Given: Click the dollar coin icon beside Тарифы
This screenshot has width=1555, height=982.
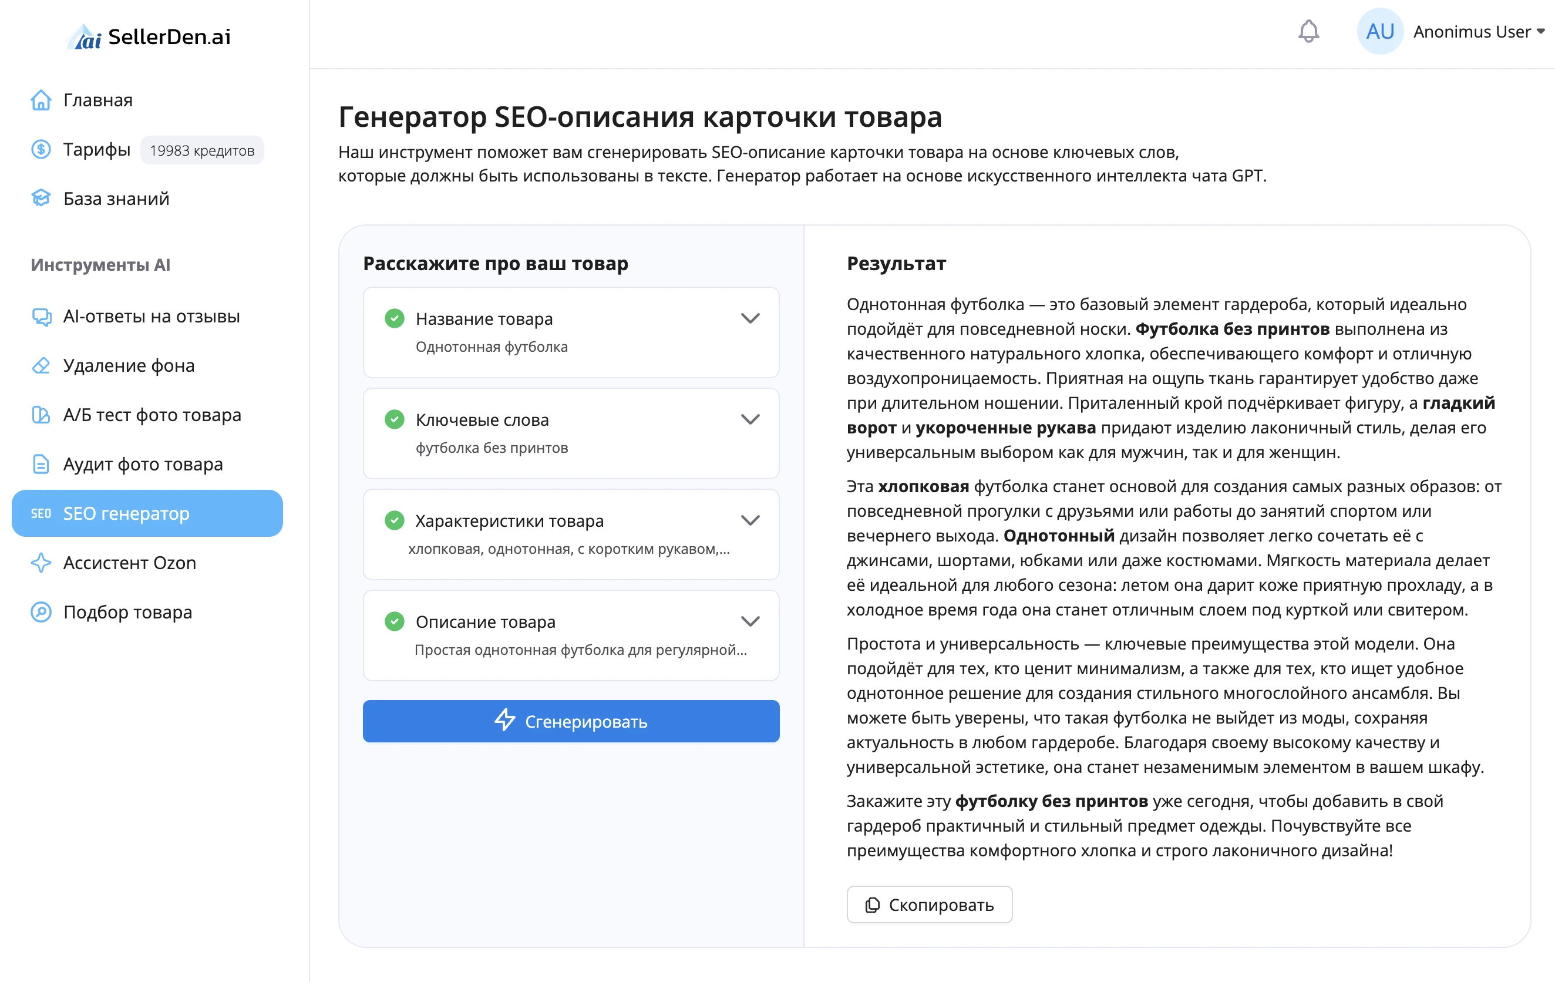Looking at the screenshot, I should pyautogui.click(x=41, y=149).
